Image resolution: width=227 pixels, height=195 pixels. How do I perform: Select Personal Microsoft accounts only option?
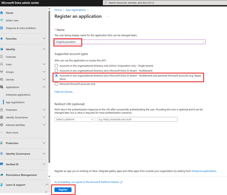point(56,84)
